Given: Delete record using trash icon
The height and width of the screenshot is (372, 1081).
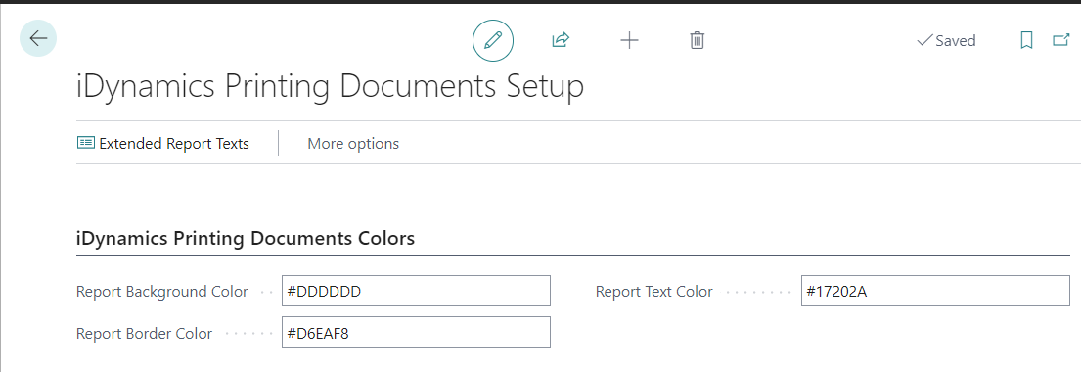Looking at the screenshot, I should pyautogui.click(x=697, y=41).
